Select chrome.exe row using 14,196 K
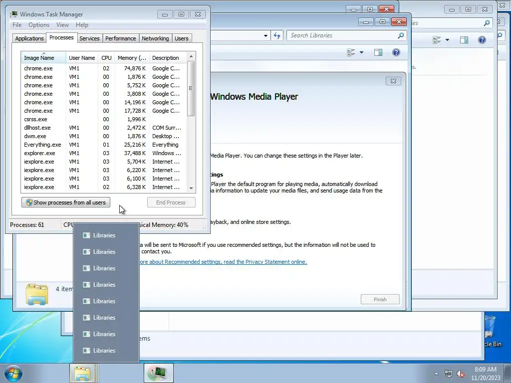Screen dimensions: 511x383 click(x=104, y=102)
